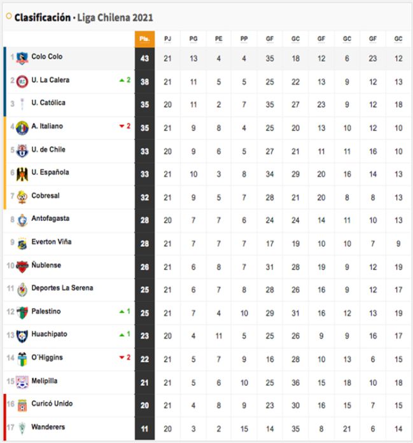Open the Wanderers team link
This screenshot has width=413, height=443.
[48, 427]
